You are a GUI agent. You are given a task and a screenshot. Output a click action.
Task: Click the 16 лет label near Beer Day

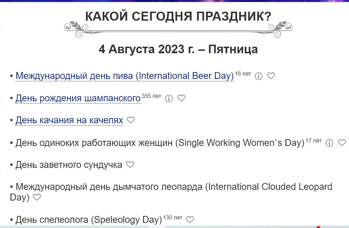click(x=243, y=72)
